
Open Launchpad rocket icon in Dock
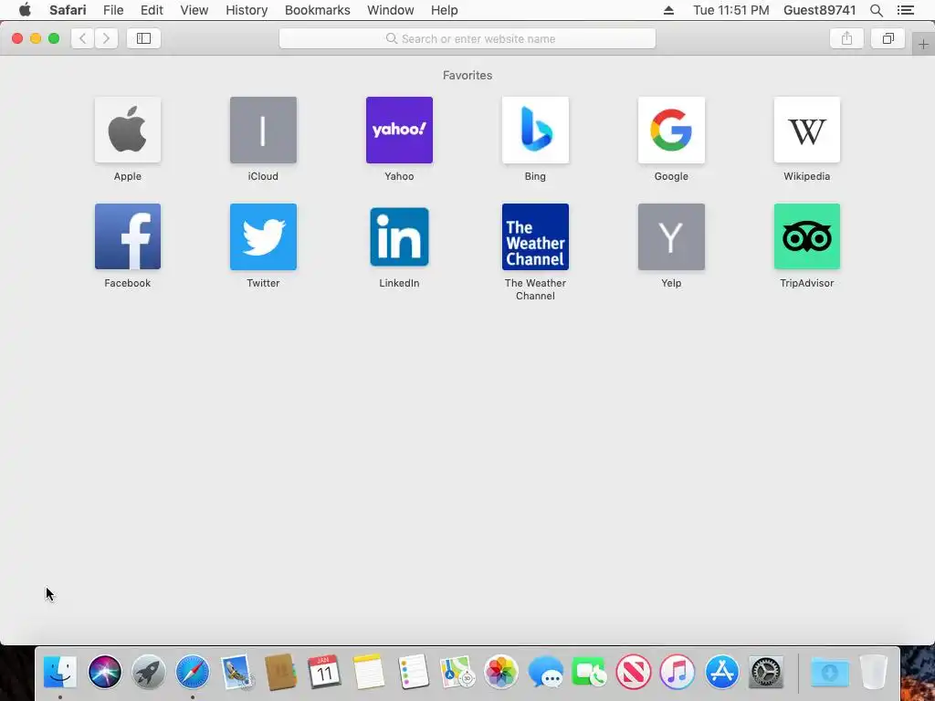(x=149, y=672)
